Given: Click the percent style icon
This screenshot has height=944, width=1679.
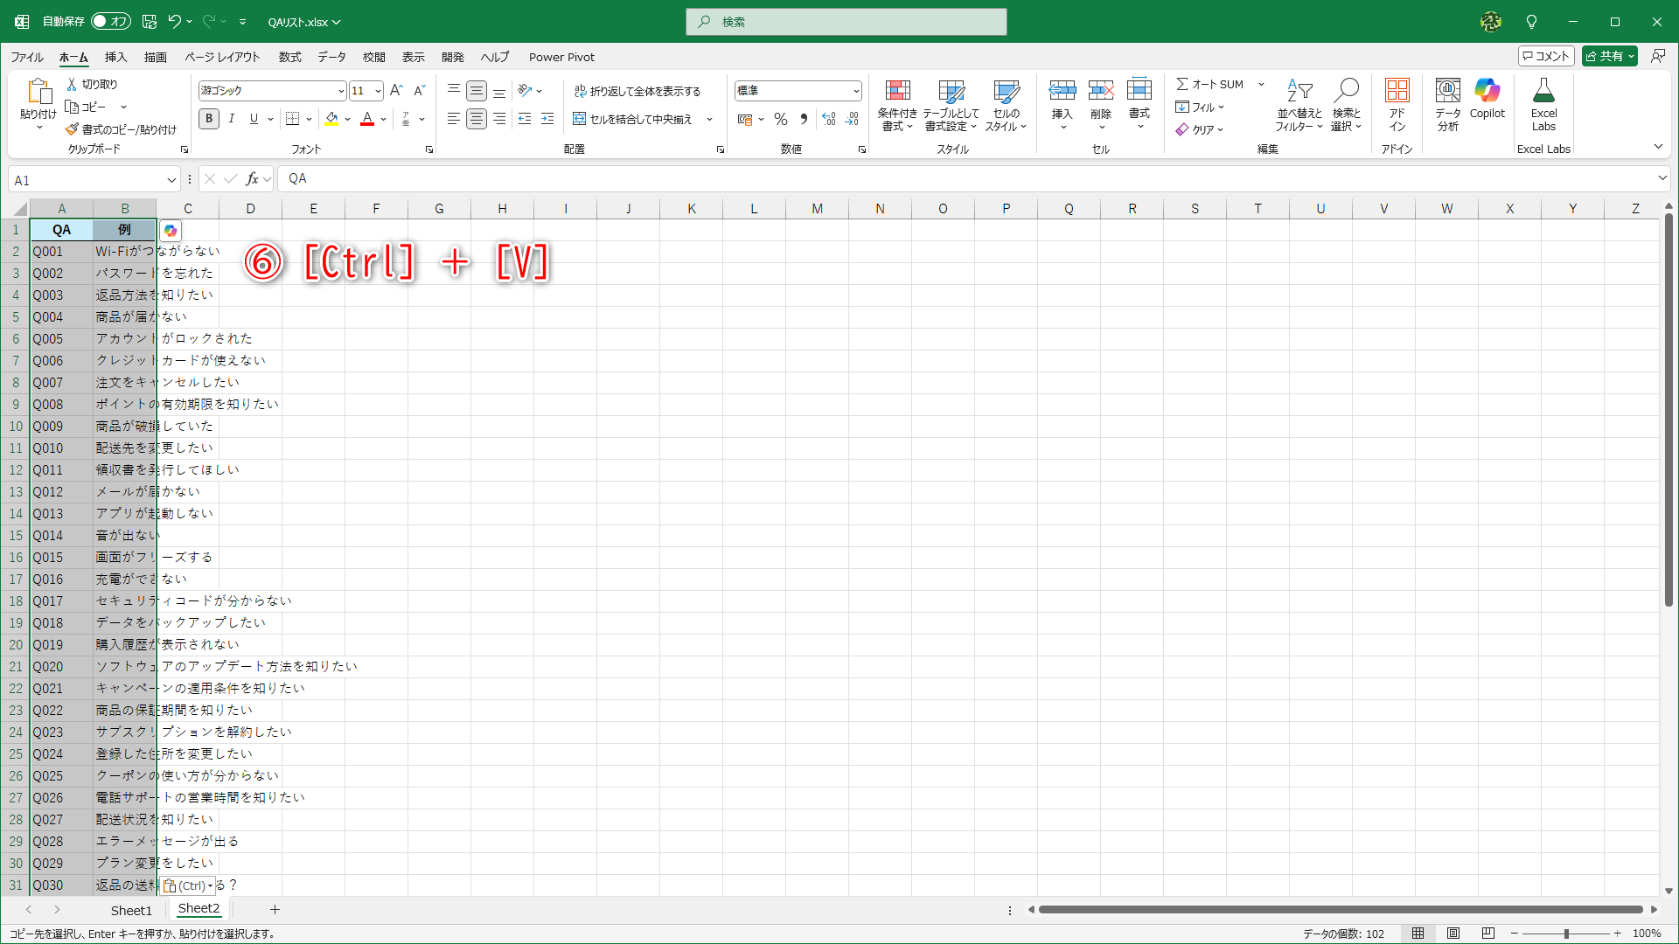Looking at the screenshot, I should pyautogui.click(x=781, y=119).
